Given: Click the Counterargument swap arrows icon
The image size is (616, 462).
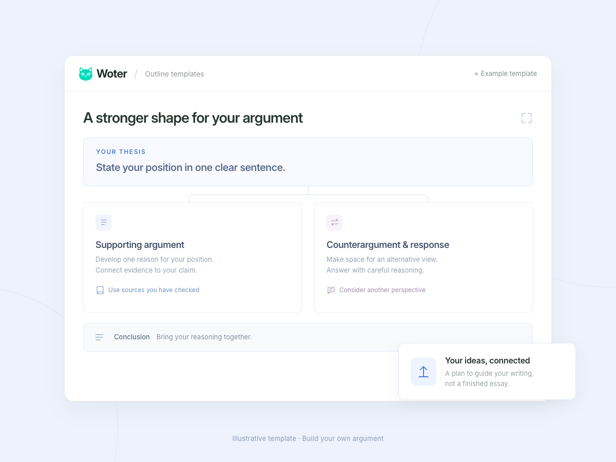Looking at the screenshot, I should pos(334,222).
